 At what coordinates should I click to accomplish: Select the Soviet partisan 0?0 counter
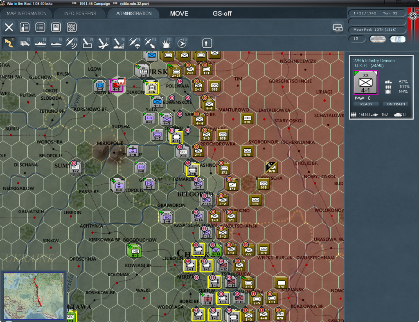pyautogui.click(x=272, y=167)
